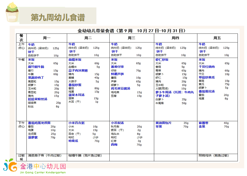The width and height of the screenshot is (247, 176).
Task: Click the dish name 草菇炒黄瓜
Action: point(207,77)
